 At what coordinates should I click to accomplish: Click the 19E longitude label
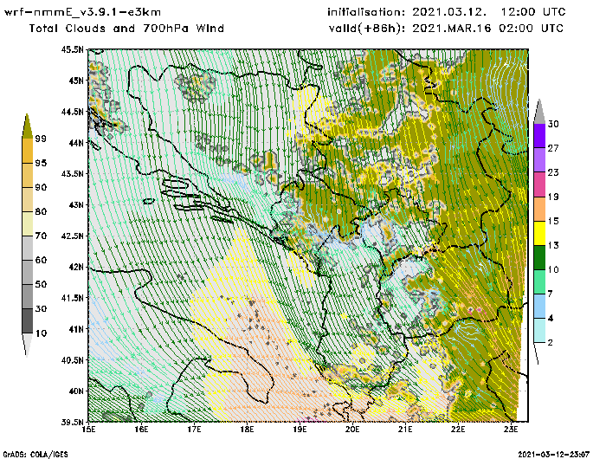coord(300,430)
